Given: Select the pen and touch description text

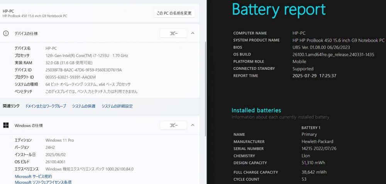Looking at the screenshot, I should [91, 91].
